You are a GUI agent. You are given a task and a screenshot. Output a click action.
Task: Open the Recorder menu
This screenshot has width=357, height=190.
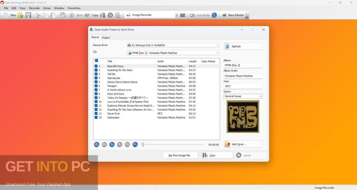coord(34,8)
